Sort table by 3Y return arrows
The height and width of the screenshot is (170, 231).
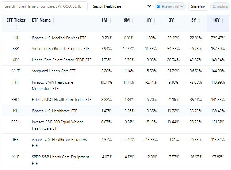177,20
